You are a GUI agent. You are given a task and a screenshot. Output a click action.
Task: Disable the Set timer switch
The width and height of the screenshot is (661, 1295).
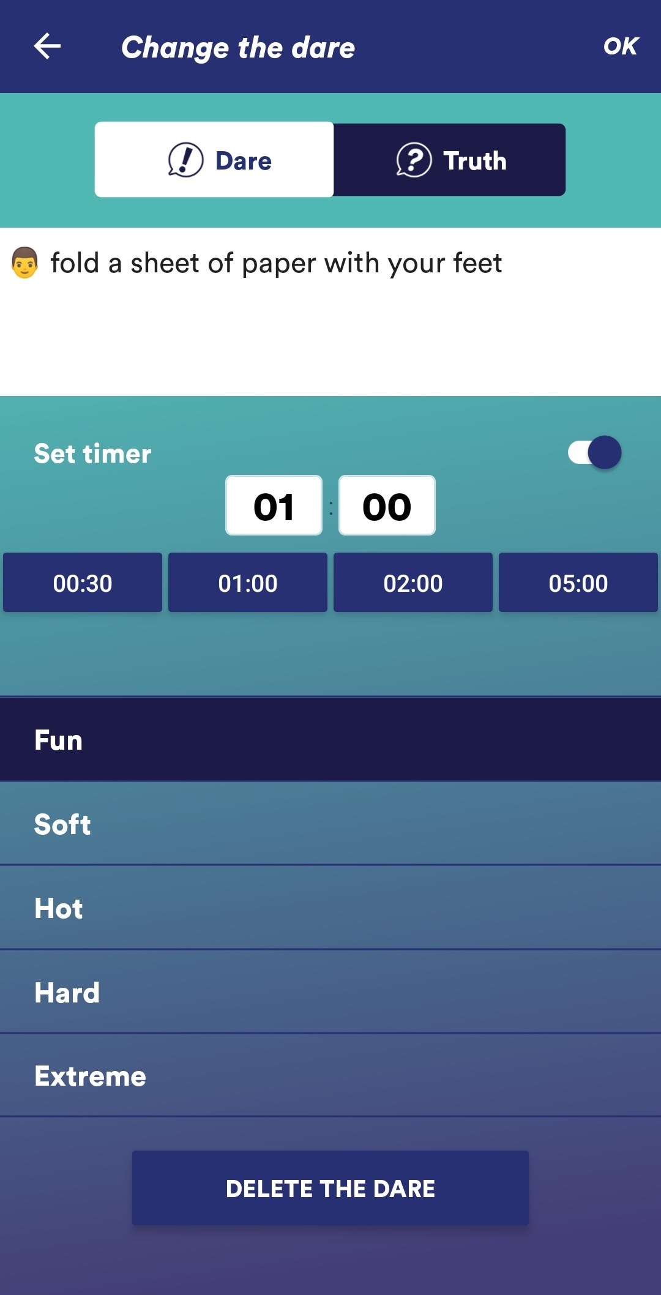point(594,453)
